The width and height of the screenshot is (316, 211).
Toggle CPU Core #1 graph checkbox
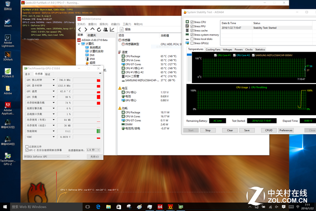tap(215, 55)
